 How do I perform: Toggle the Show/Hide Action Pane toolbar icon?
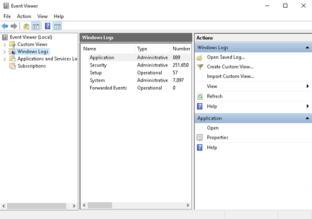[x=58, y=26]
